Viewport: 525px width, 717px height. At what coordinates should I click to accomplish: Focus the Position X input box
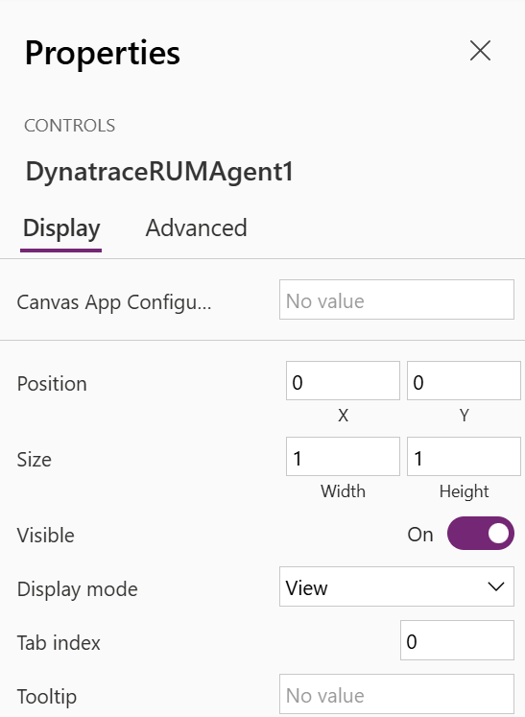[x=343, y=381]
